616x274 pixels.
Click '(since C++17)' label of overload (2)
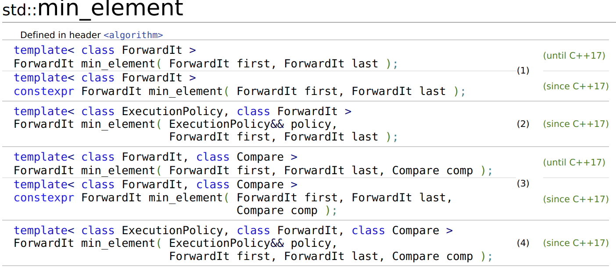click(576, 124)
